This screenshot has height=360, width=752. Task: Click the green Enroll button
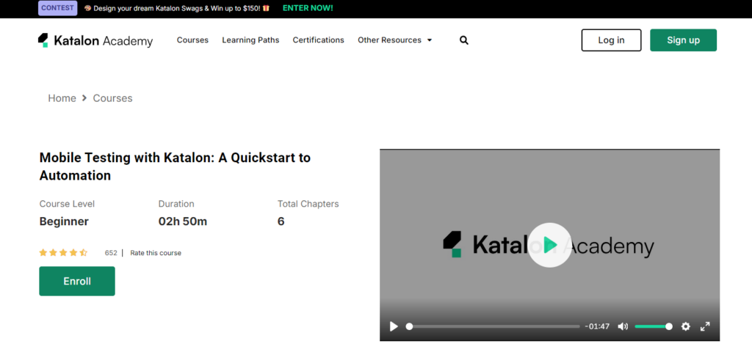[77, 281]
